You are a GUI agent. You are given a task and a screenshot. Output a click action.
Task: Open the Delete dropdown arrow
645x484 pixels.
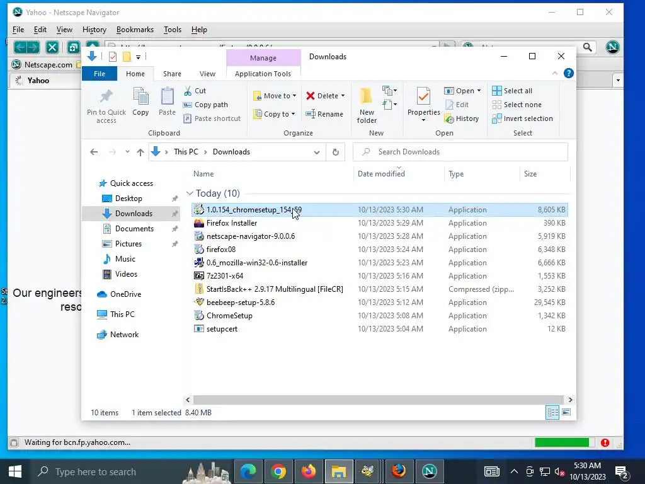[x=343, y=96]
